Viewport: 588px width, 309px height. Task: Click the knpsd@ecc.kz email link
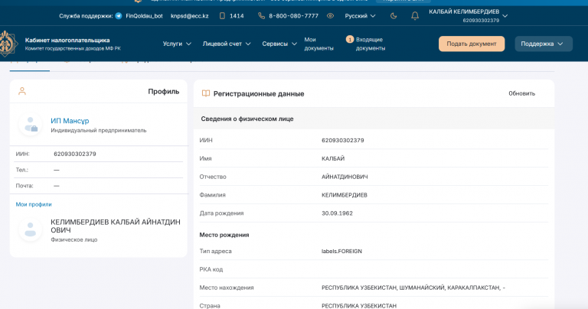coord(189,16)
